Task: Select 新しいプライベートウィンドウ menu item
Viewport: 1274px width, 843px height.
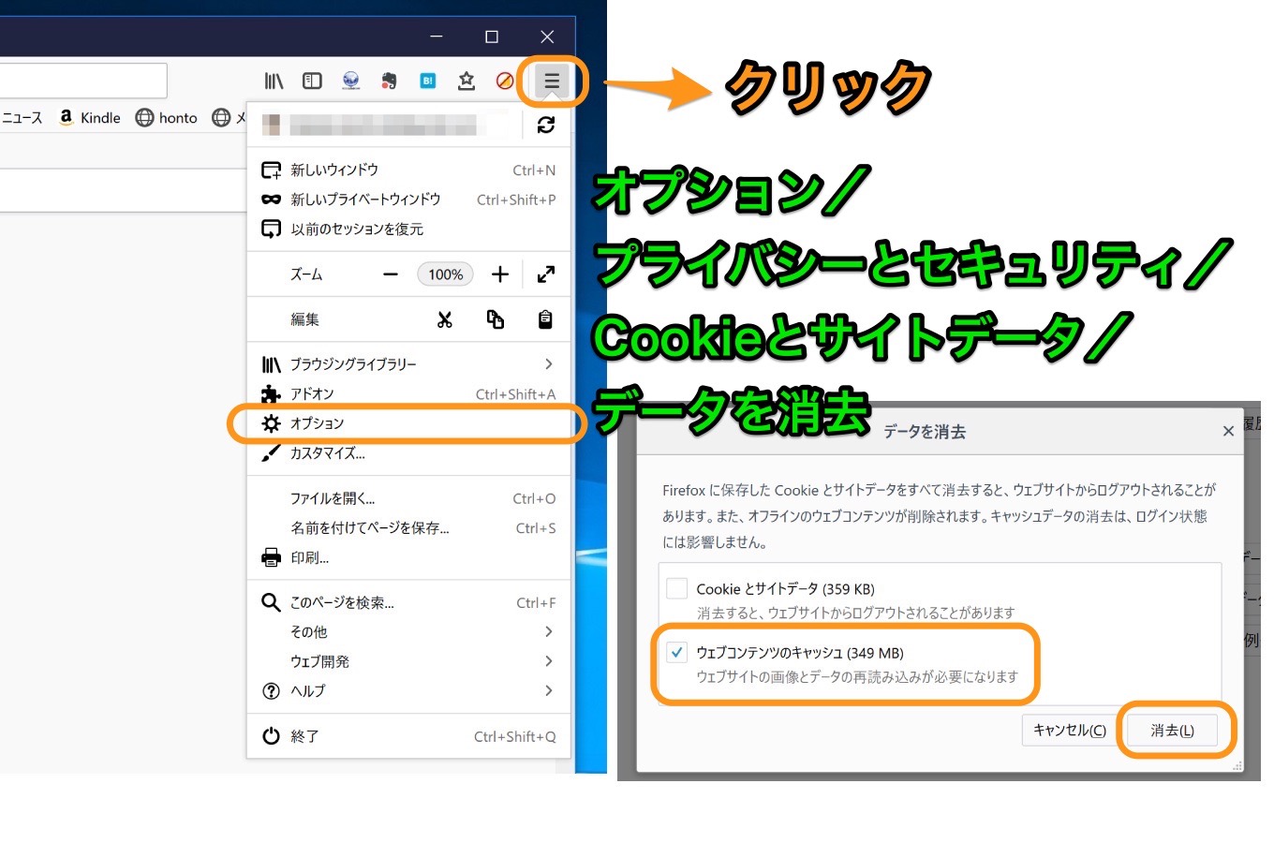Action: 408,200
